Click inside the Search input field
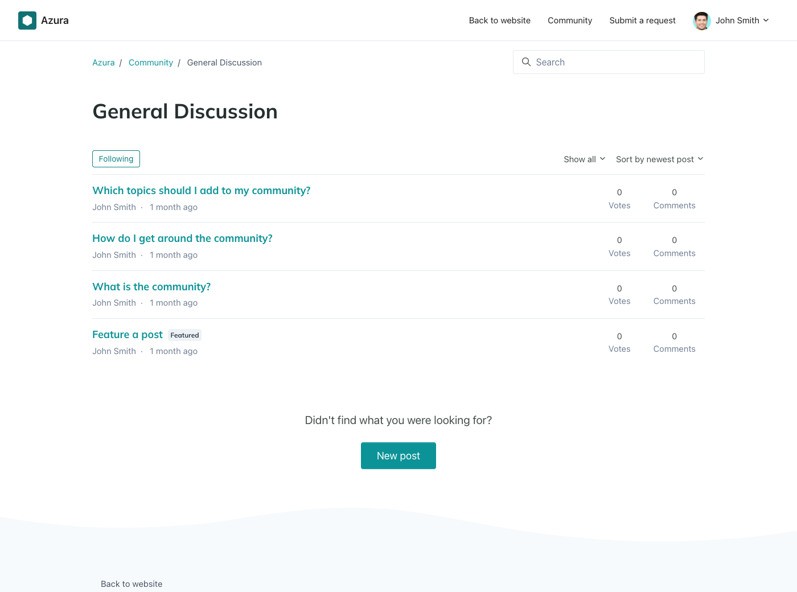Image resolution: width=797 pixels, height=592 pixels. point(615,62)
